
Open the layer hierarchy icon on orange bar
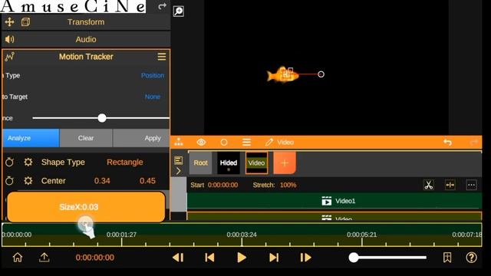click(x=179, y=142)
